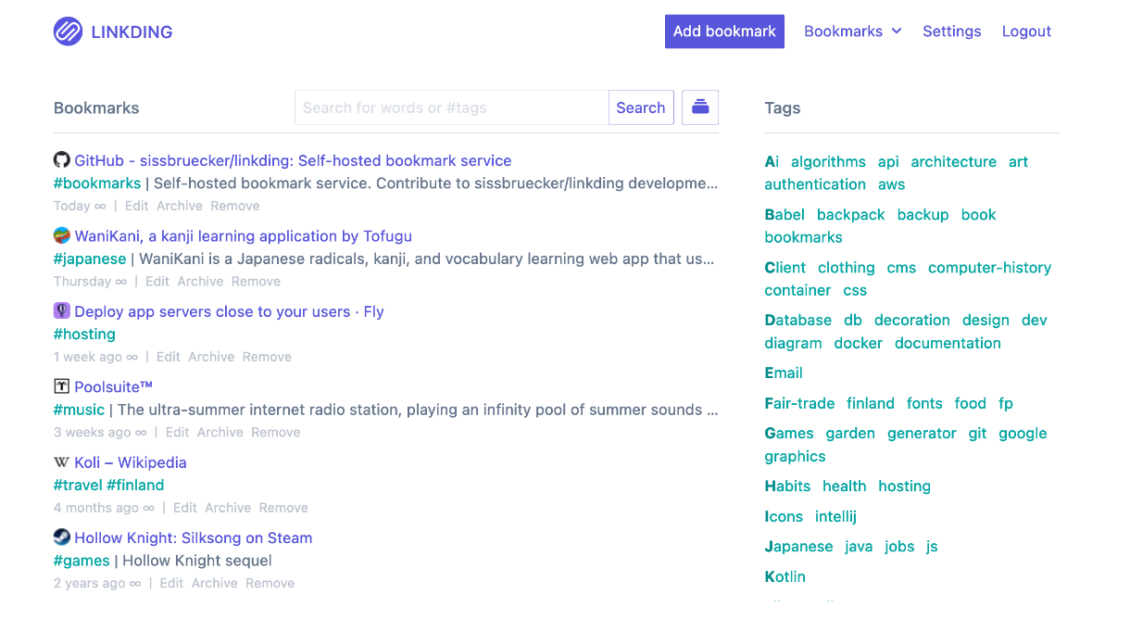Open the GitHub sissbruecker/linkding bookmark
This screenshot has width=1130, height=619.
293,160
